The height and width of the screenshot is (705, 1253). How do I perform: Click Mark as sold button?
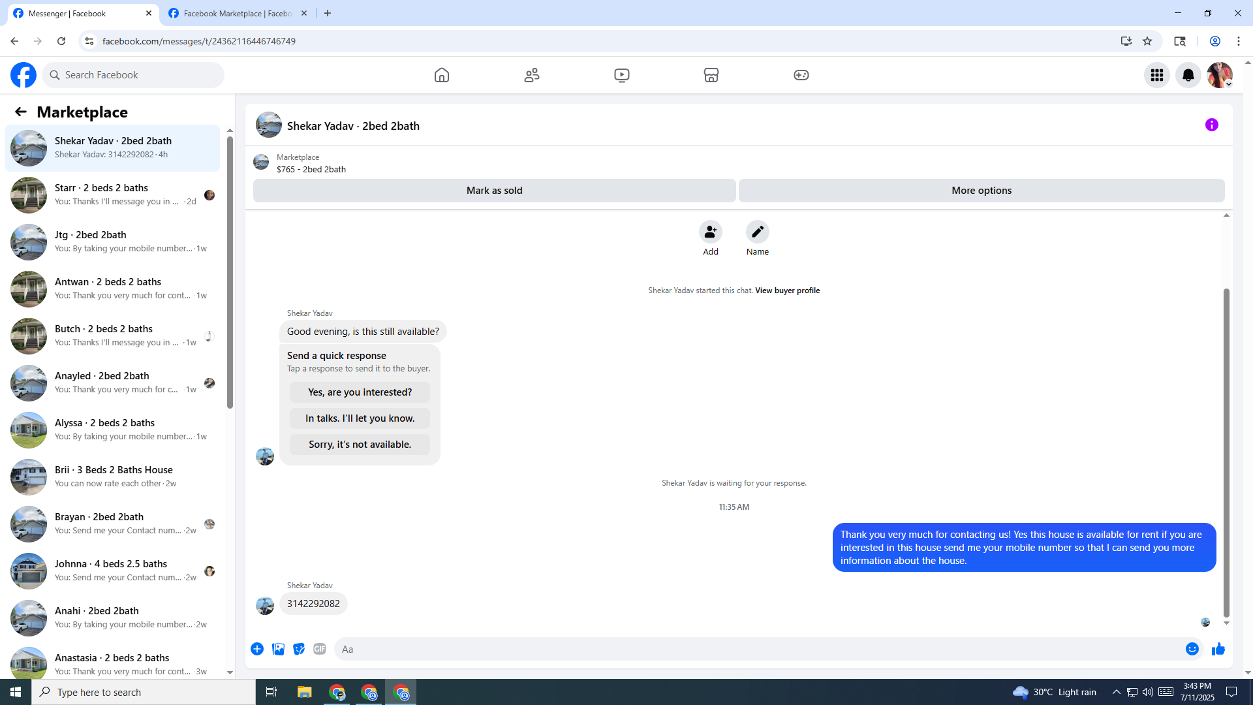click(x=495, y=191)
